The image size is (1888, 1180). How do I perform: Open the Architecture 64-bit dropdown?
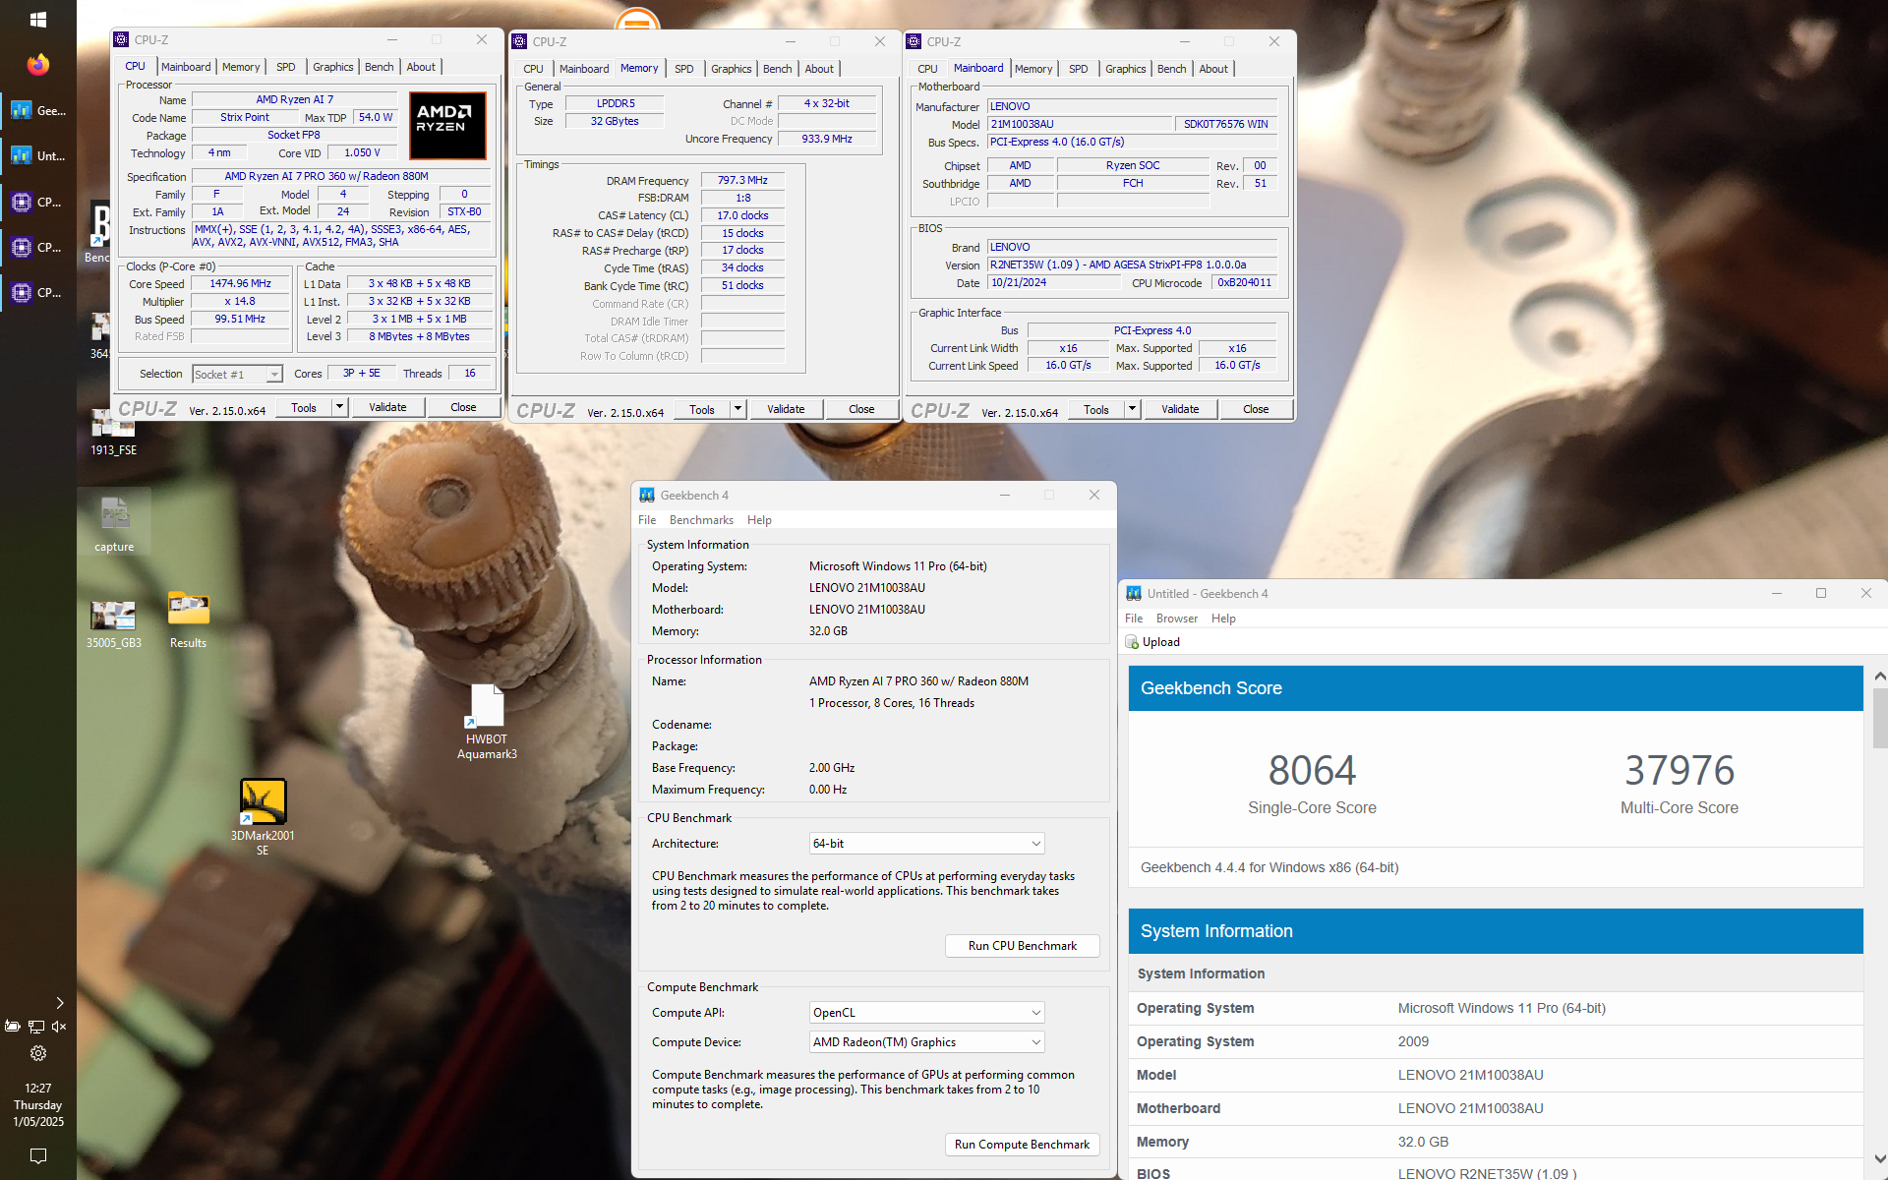pos(926,844)
